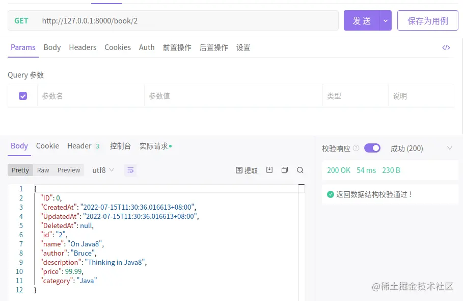
Task: Select the response Header tab
Action: tap(83, 146)
